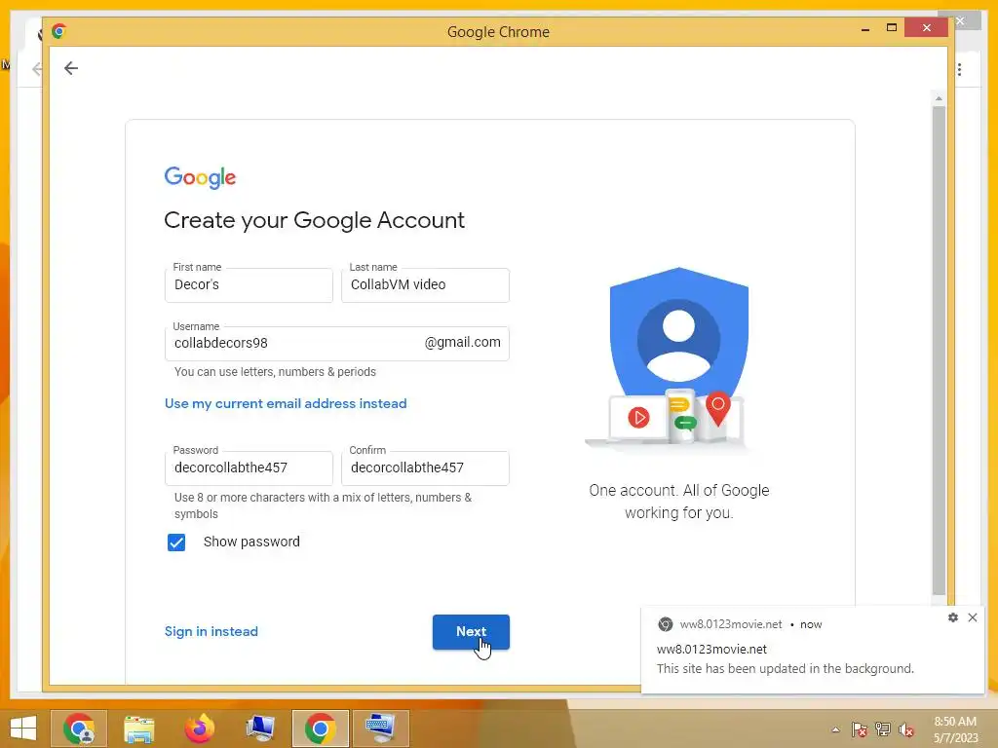The width and height of the screenshot is (998, 748).
Task: Uncheck the Show password checkbox
Action: [x=176, y=542]
